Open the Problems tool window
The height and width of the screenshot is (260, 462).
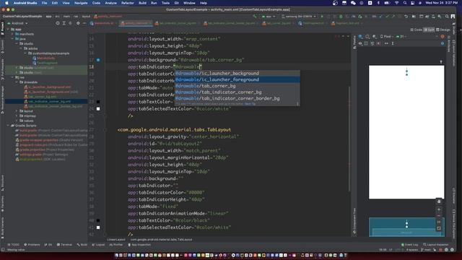(32, 245)
